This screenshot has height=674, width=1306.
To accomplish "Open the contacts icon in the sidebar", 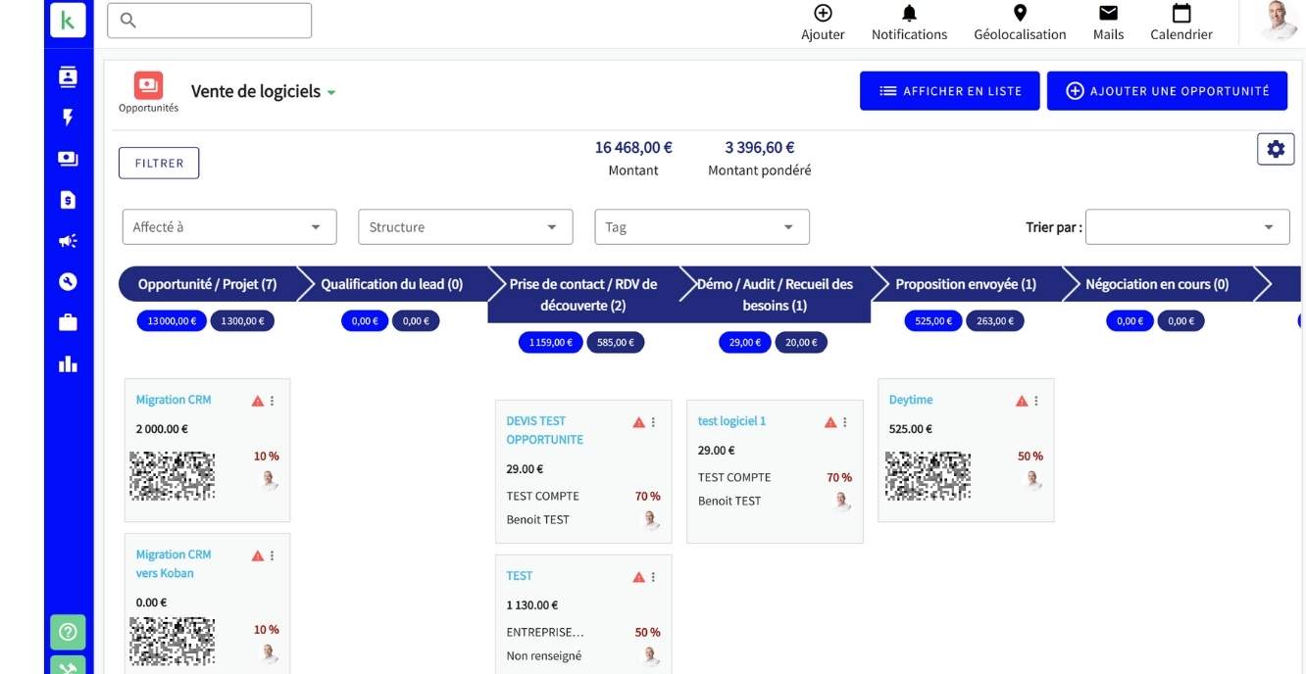I will [x=68, y=77].
